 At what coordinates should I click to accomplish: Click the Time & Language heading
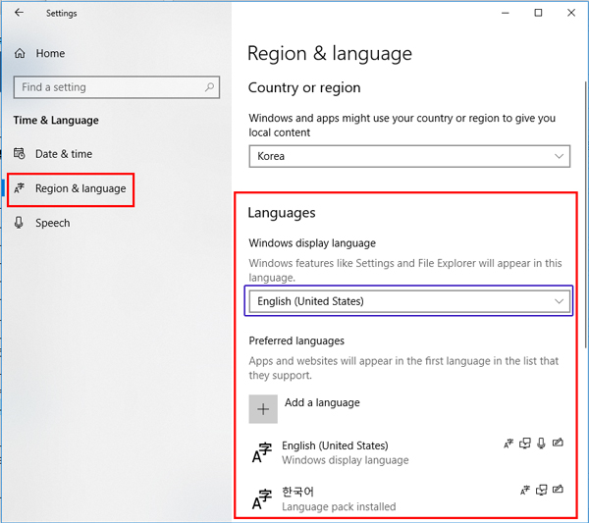coord(56,120)
